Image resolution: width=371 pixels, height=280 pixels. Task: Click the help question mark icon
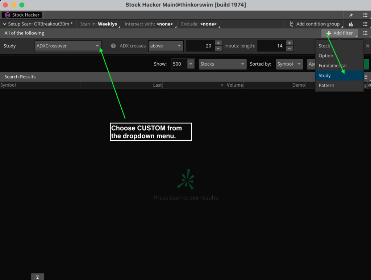pos(113,46)
